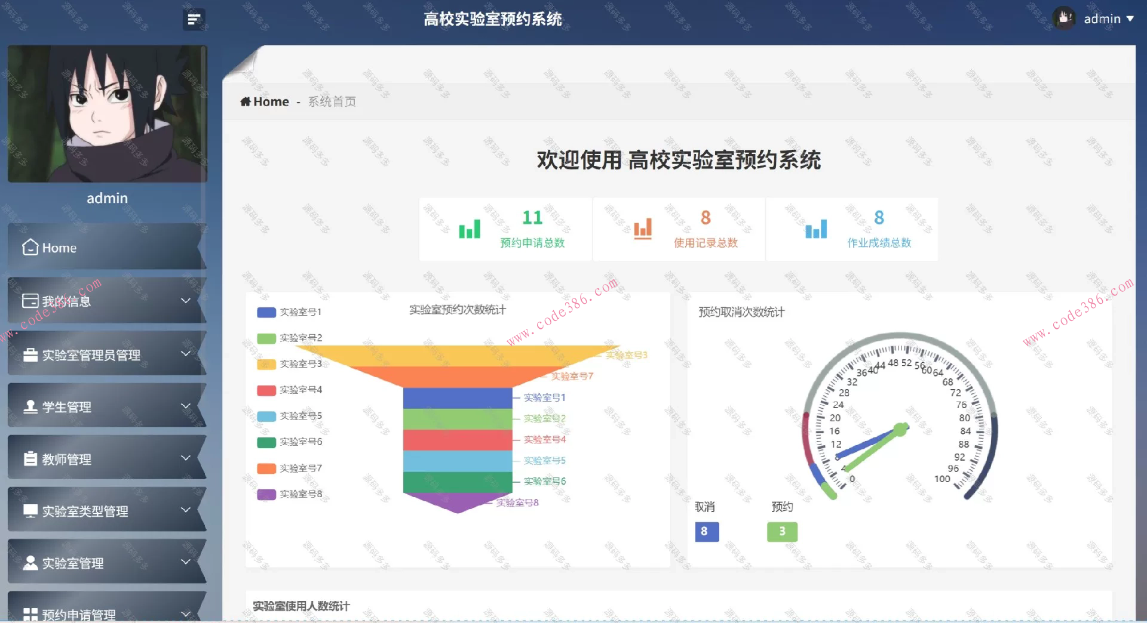Click the blue 作业成绩总数 chart icon
Viewport: 1147px width, 623px height.
[x=816, y=229]
